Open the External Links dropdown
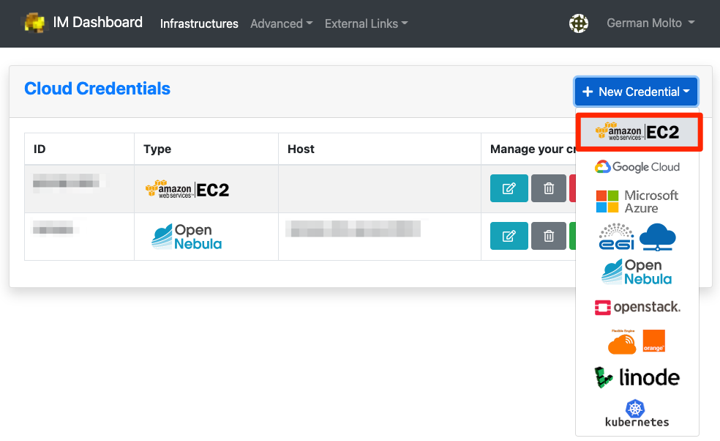 click(x=366, y=23)
